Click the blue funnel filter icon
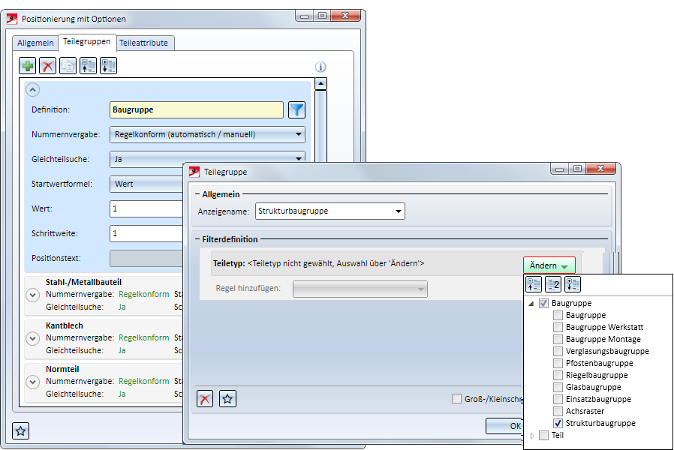The image size is (674, 450). pyautogui.click(x=296, y=110)
